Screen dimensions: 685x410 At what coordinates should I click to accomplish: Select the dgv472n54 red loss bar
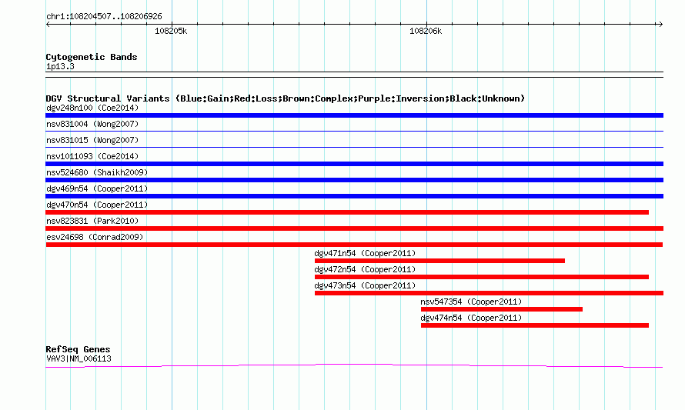[x=481, y=277]
